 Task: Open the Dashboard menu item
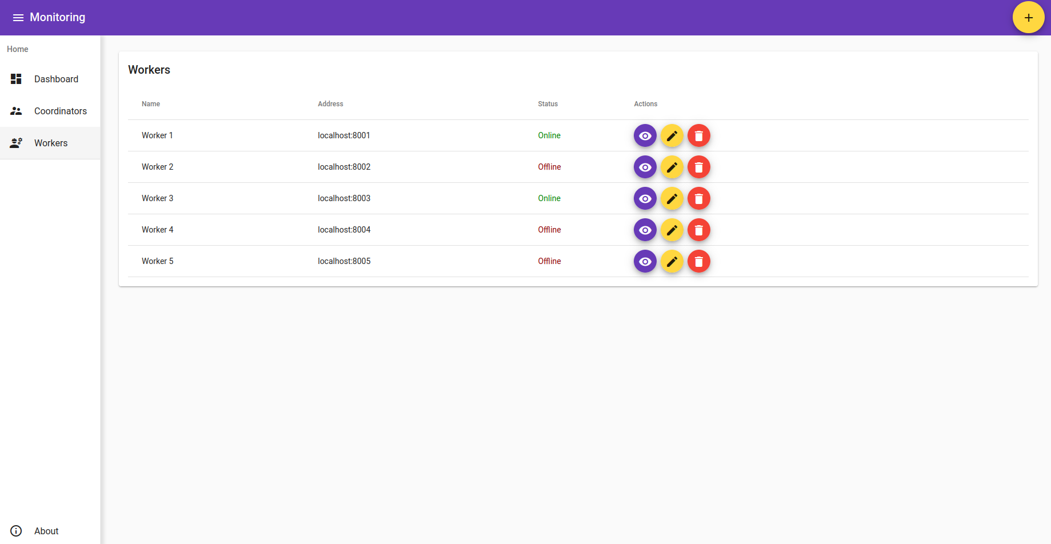coord(50,79)
